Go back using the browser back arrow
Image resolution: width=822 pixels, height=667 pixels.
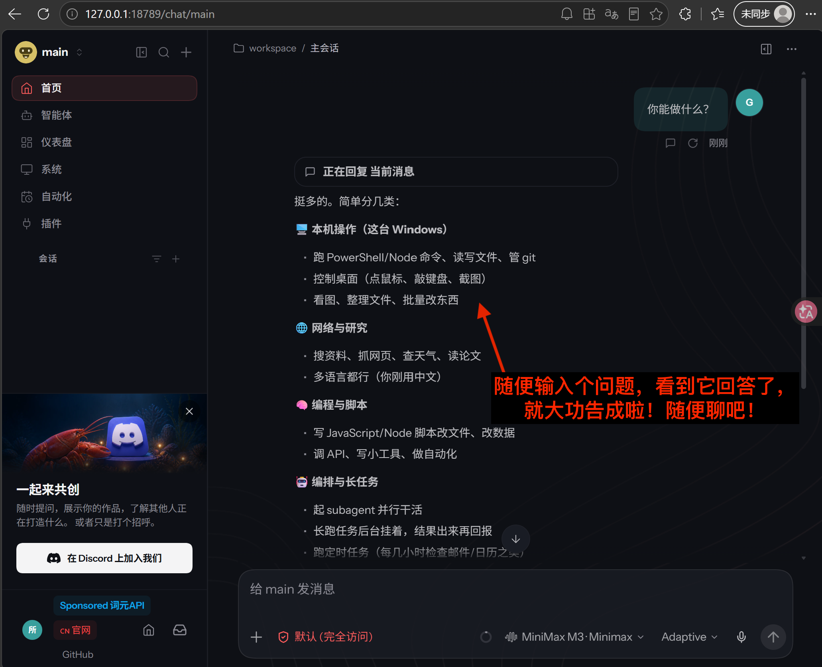15,14
